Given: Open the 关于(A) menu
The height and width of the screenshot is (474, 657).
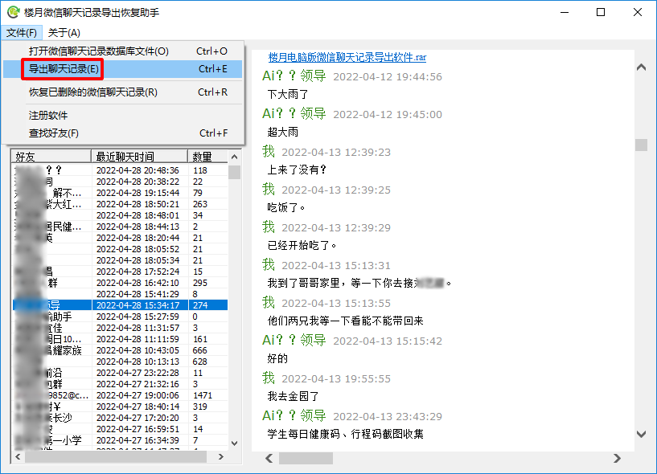Looking at the screenshot, I should click(64, 33).
